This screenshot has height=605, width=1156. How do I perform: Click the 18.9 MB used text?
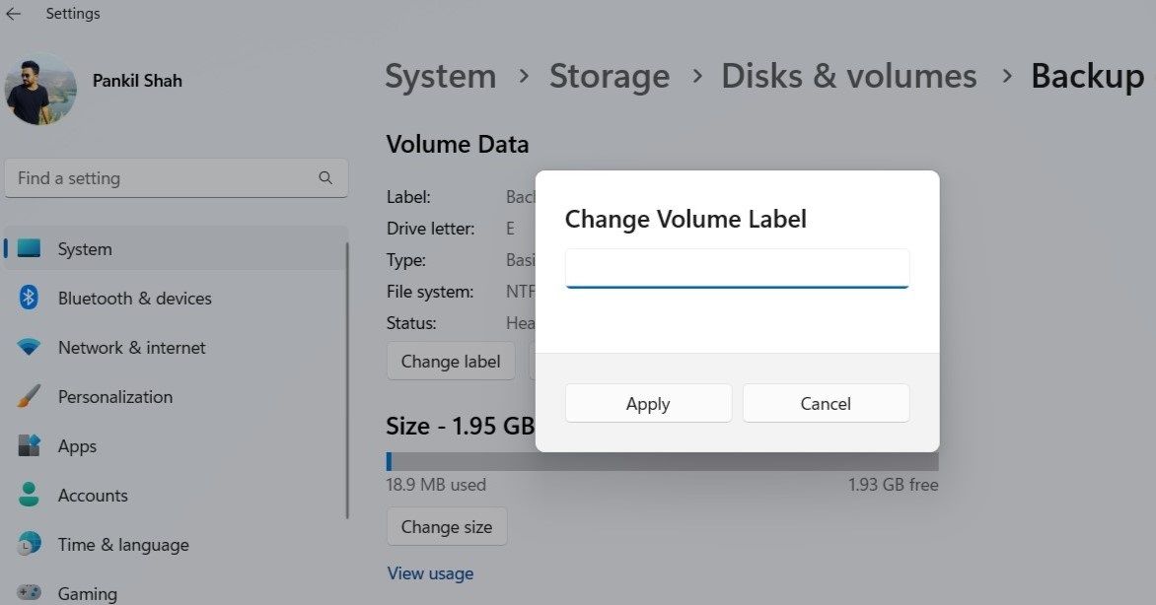coord(436,485)
